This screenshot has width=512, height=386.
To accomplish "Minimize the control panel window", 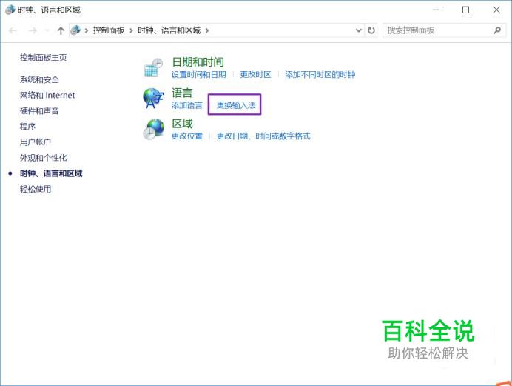I will (x=436, y=10).
